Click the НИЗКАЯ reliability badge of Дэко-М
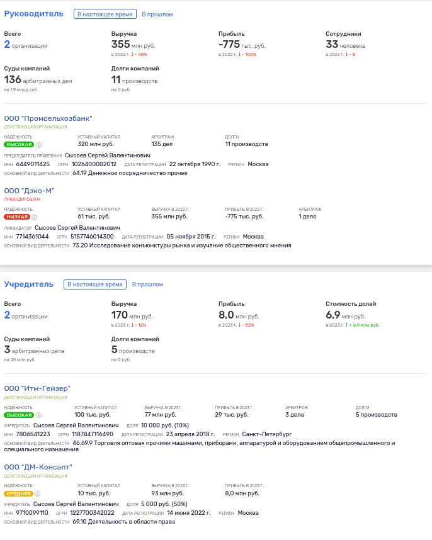The height and width of the screenshot is (540, 432). click(x=17, y=217)
